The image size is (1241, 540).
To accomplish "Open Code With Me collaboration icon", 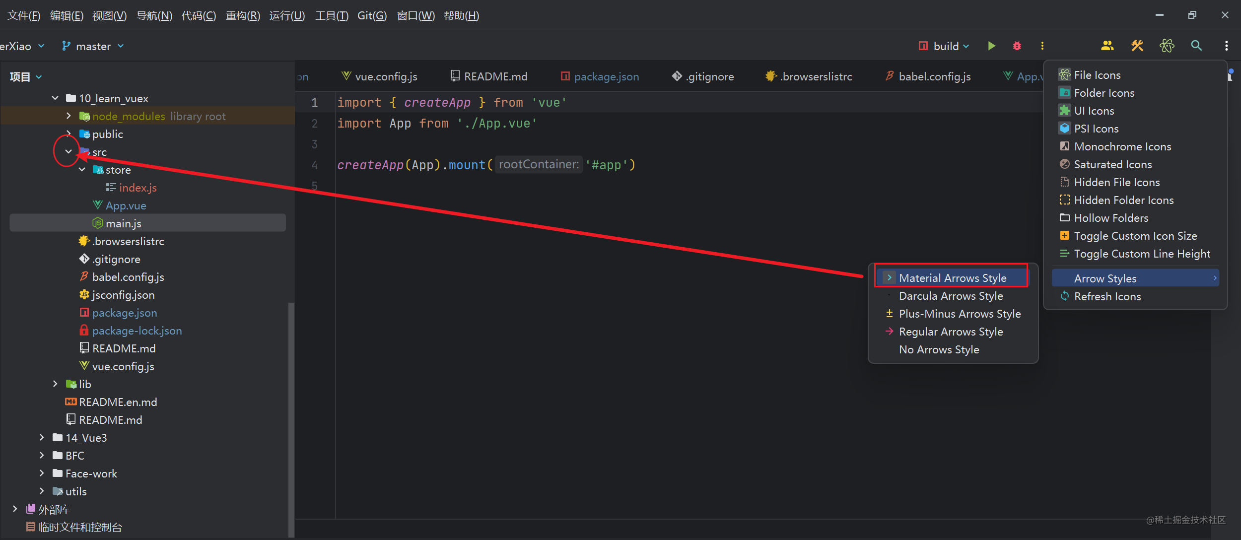I will click(1107, 46).
